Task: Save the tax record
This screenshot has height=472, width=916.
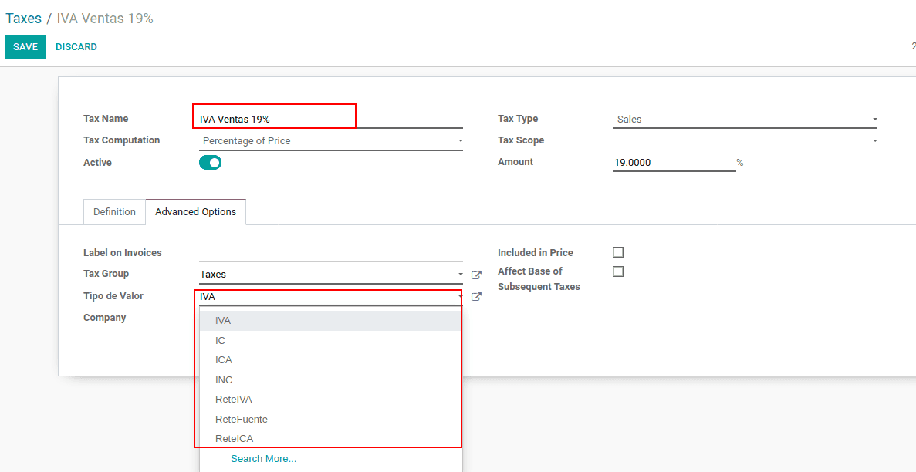Action: 25,47
